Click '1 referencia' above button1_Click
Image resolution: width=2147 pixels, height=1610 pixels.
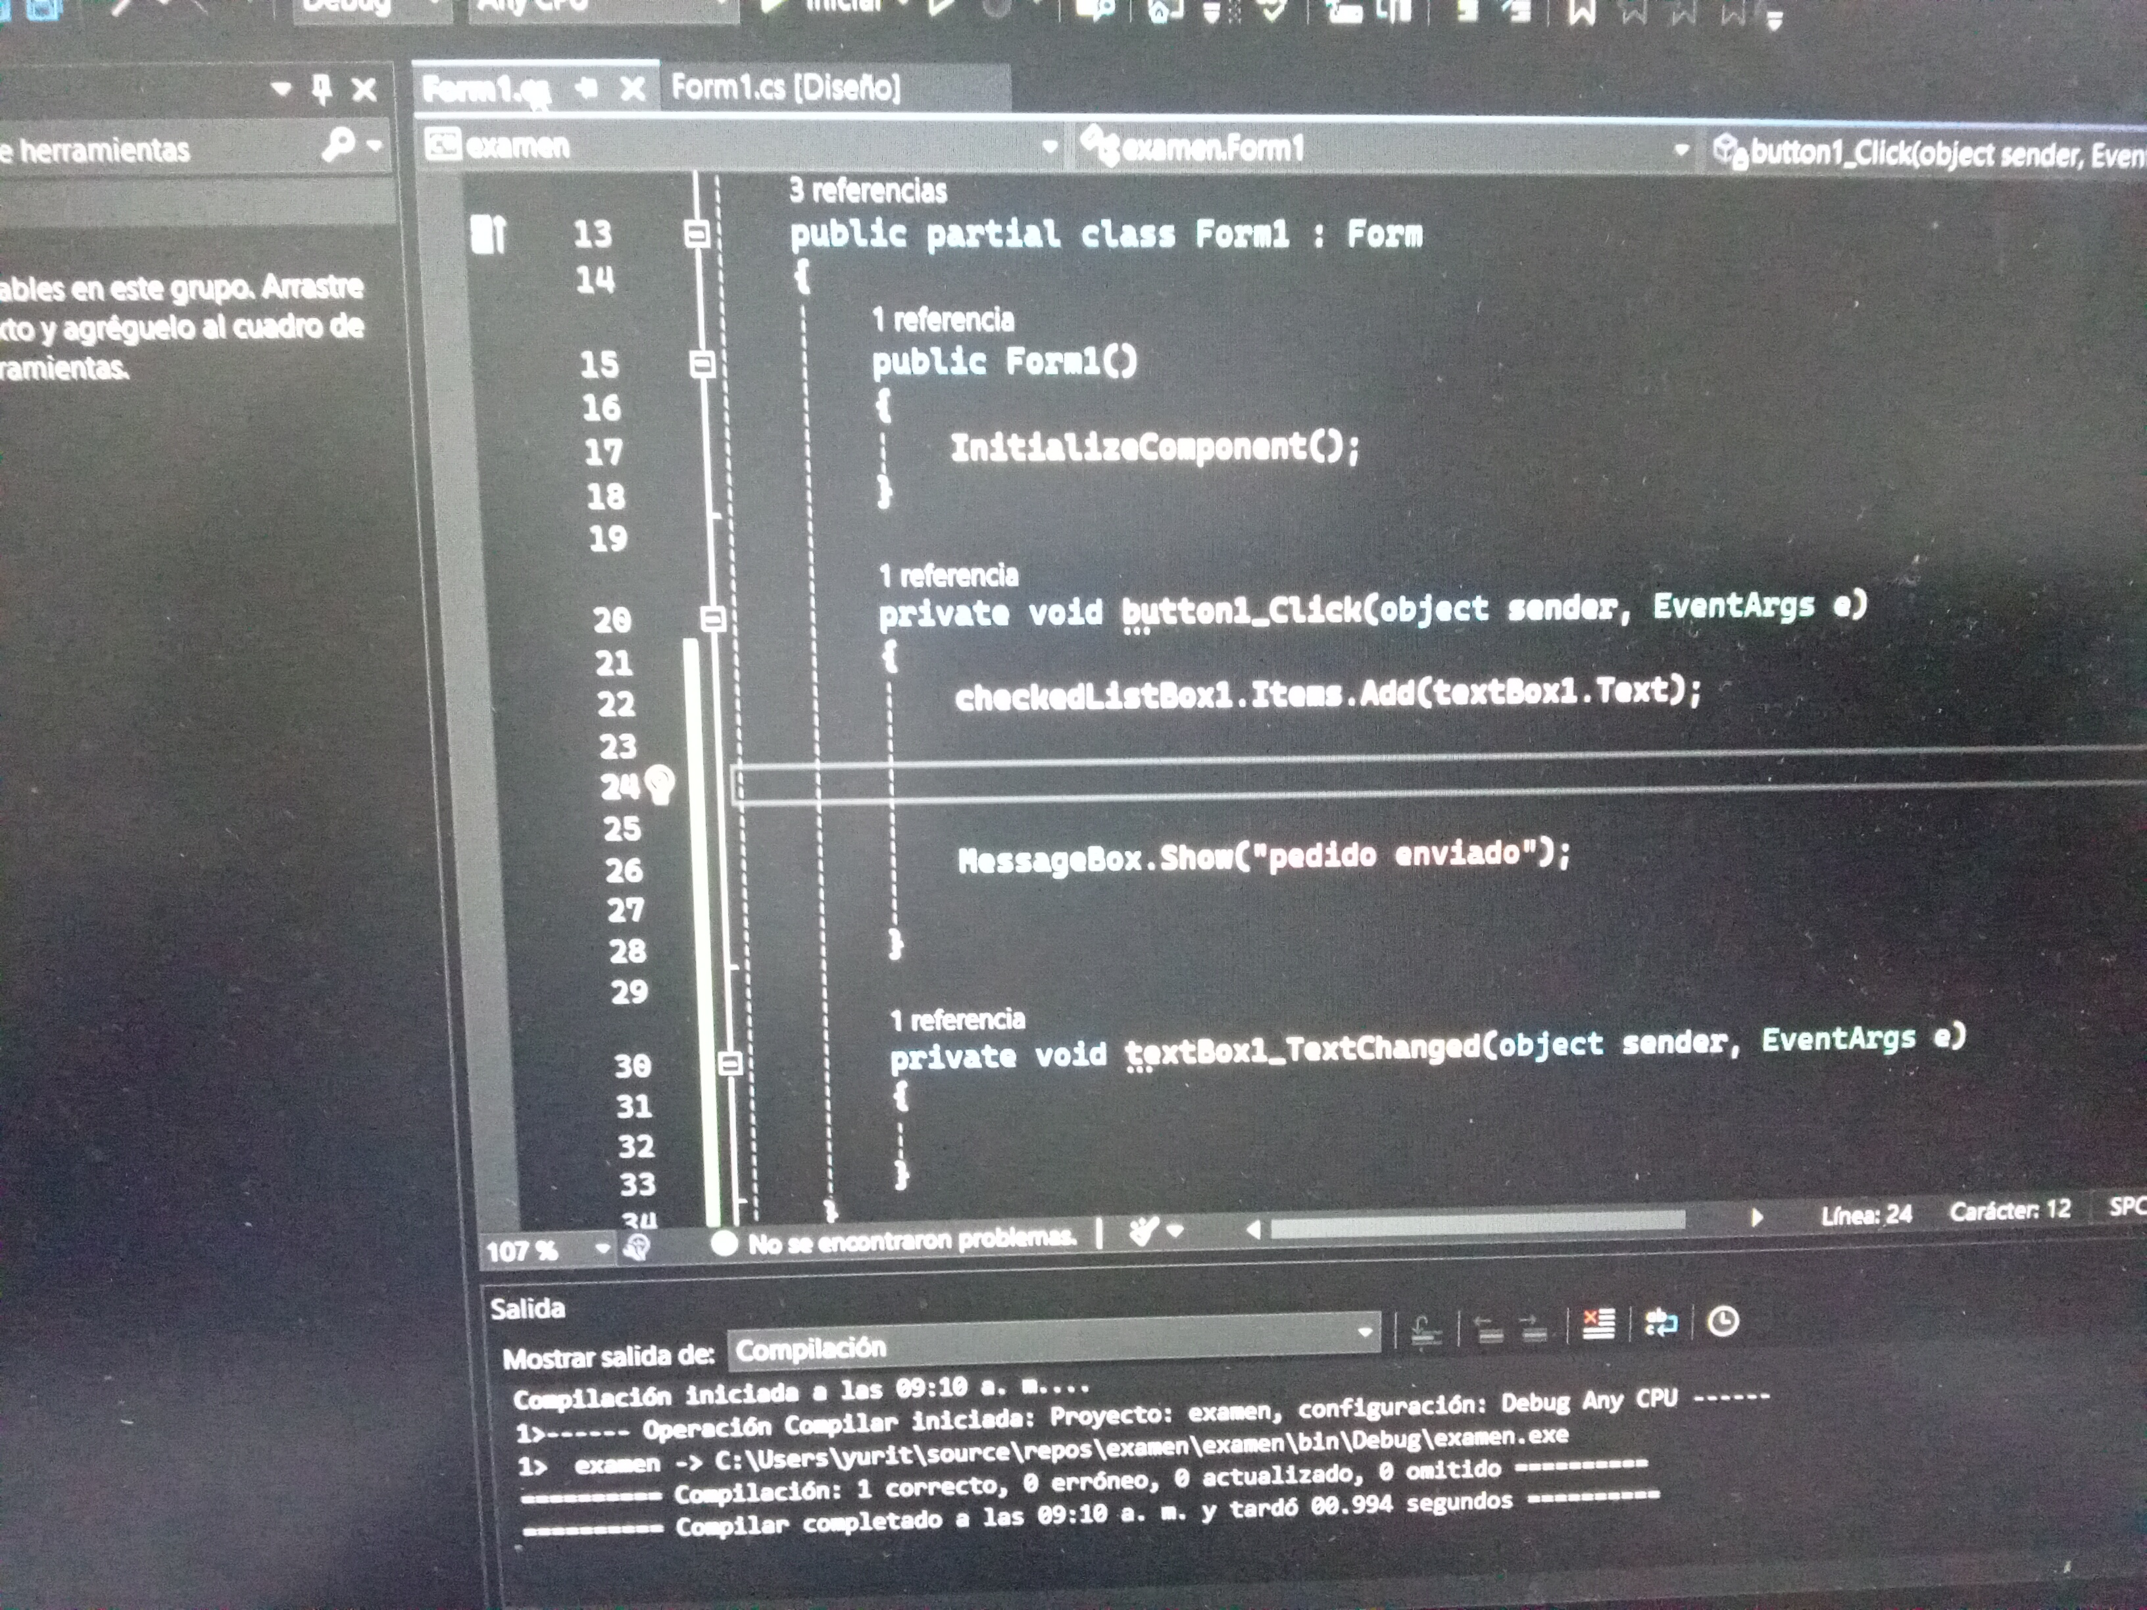(949, 576)
